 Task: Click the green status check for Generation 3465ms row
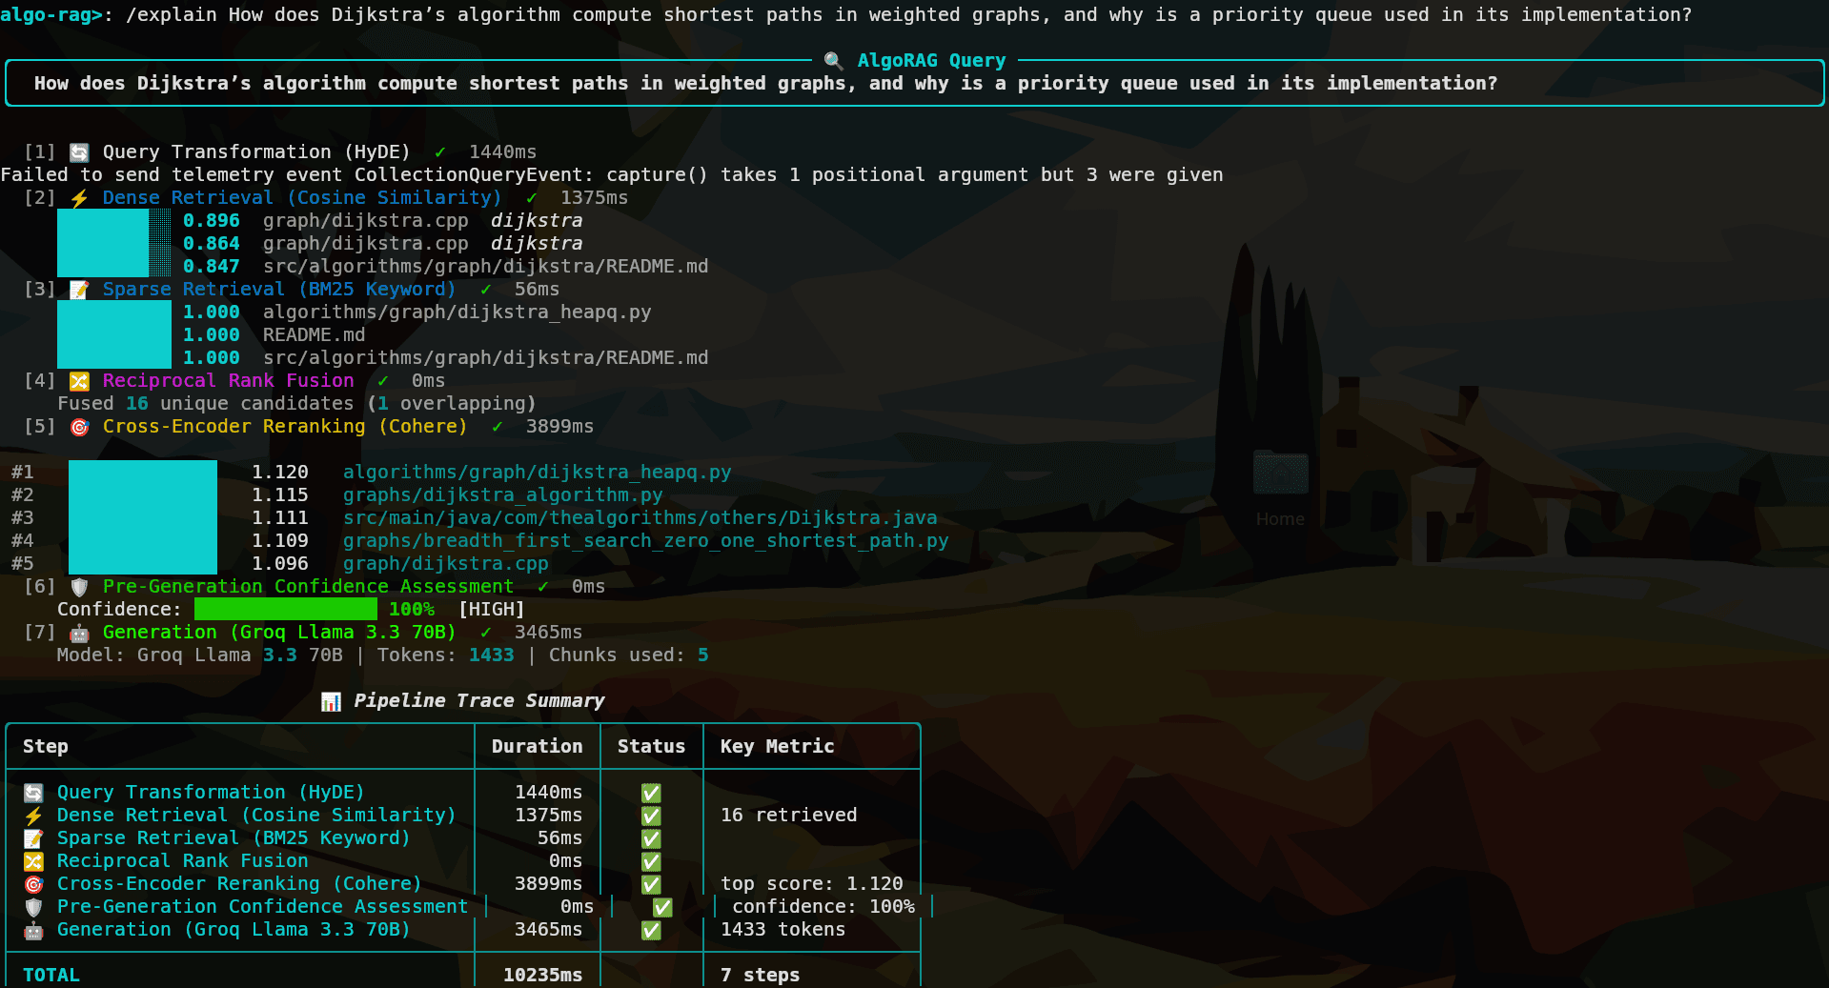point(651,930)
